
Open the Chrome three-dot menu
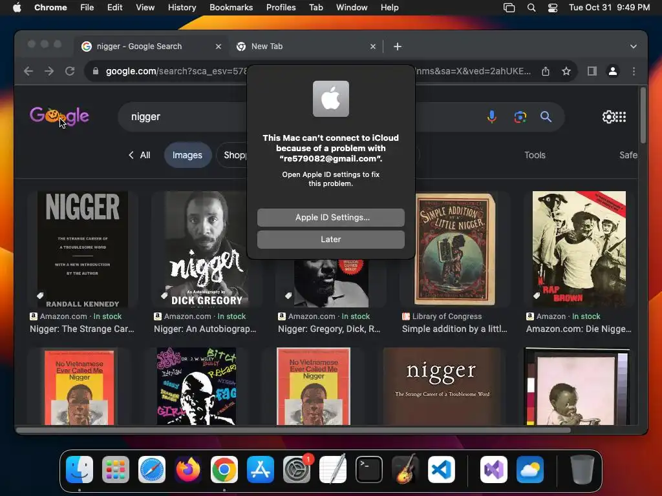point(634,71)
